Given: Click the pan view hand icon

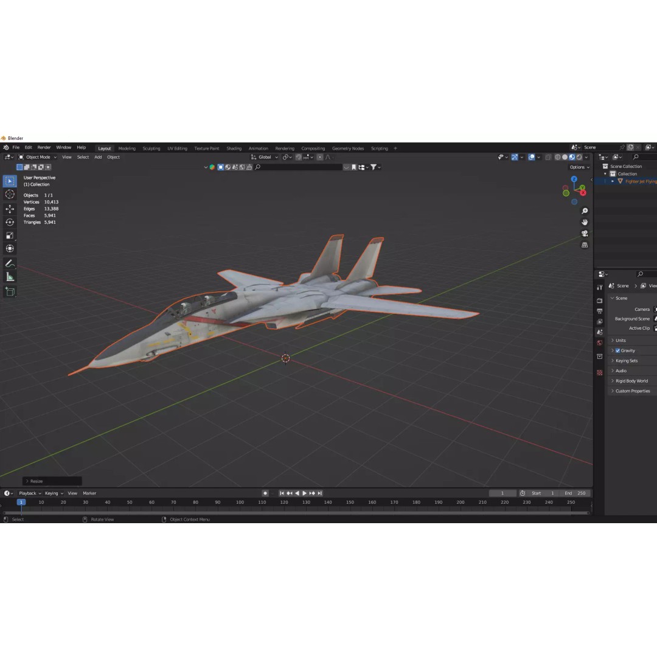Looking at the screenshot, I should tap(585, 222).
